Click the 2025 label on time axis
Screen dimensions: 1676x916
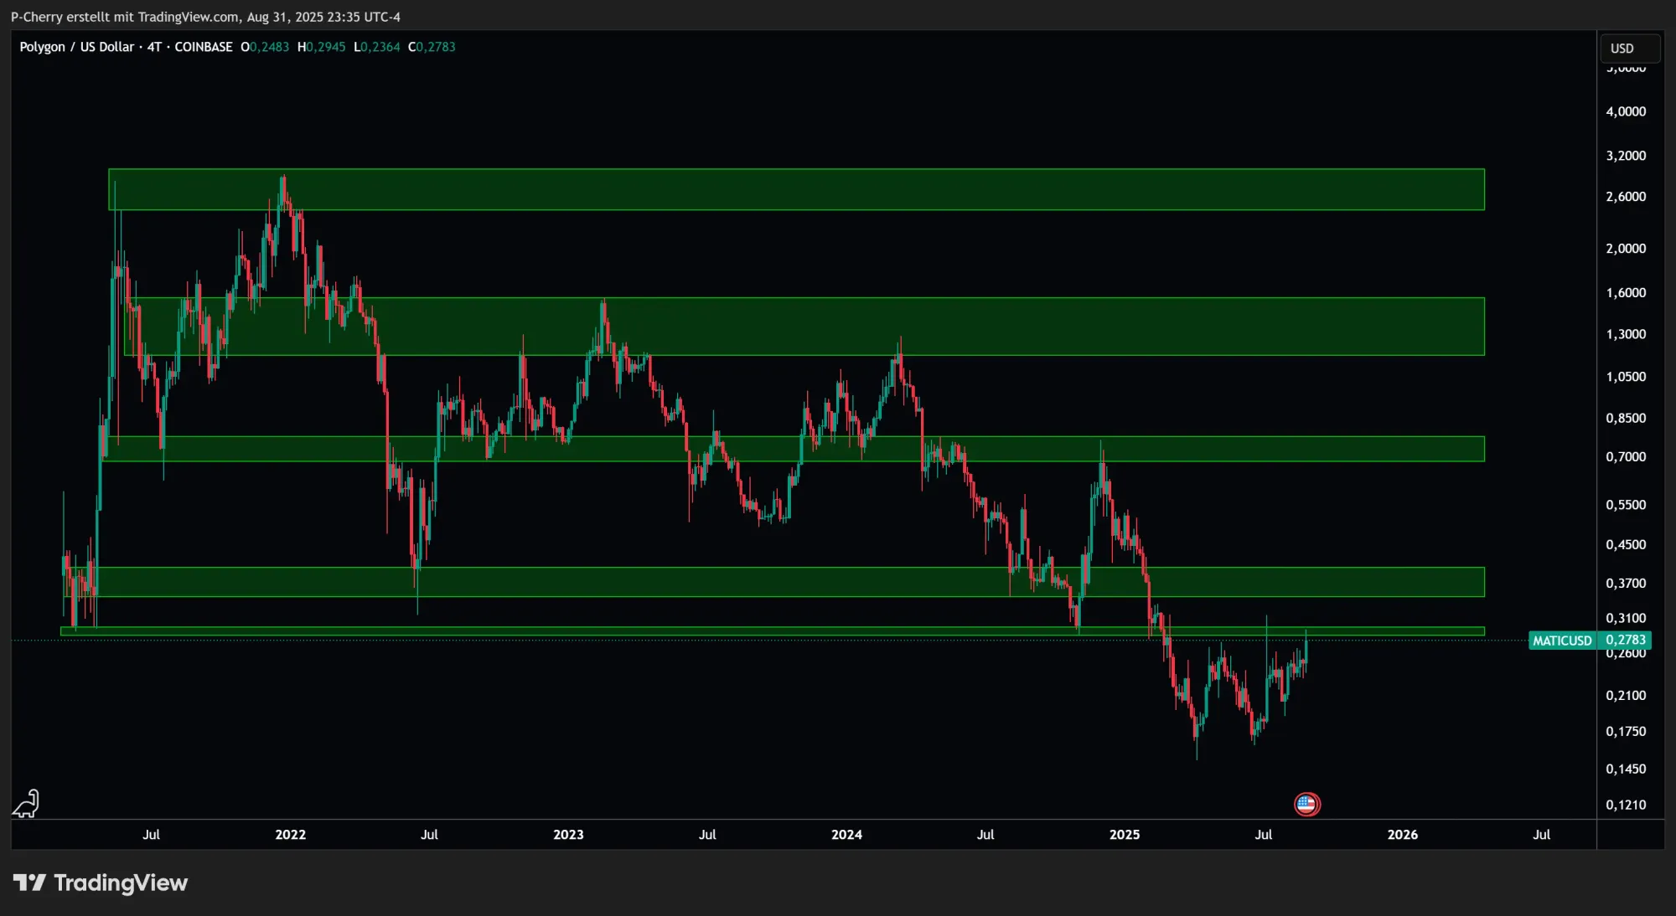coord(1125,835)
